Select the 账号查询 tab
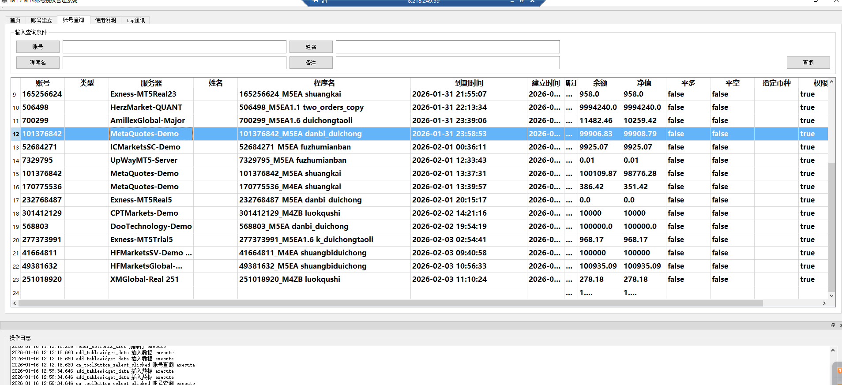842x385 pixels. (x=73, y=20)
